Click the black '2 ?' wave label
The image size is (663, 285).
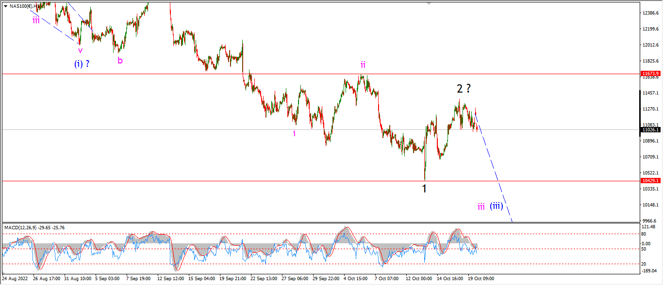464,88
